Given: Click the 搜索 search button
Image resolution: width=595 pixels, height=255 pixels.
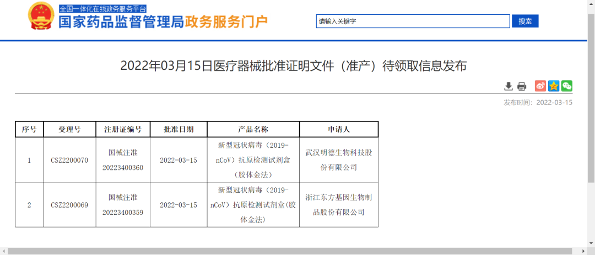Looking at the screenshot, I should coord(525,21).
